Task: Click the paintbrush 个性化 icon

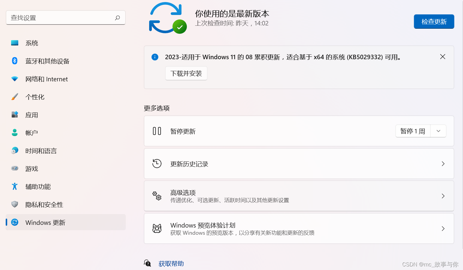Action: (x=15, y=97)
